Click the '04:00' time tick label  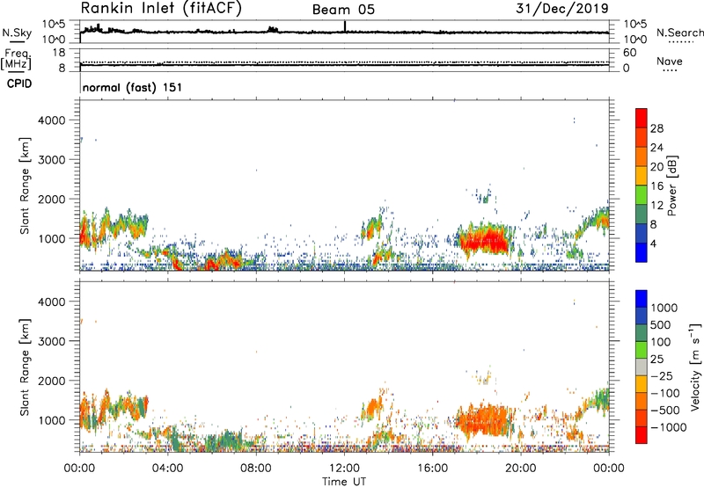point(167,469)
